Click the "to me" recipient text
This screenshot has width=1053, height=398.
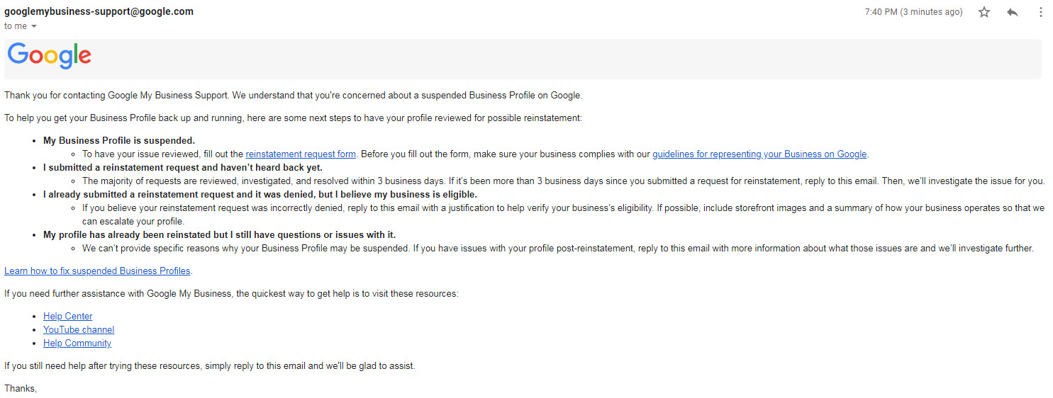pyautogui.click(x=16, y=26)
